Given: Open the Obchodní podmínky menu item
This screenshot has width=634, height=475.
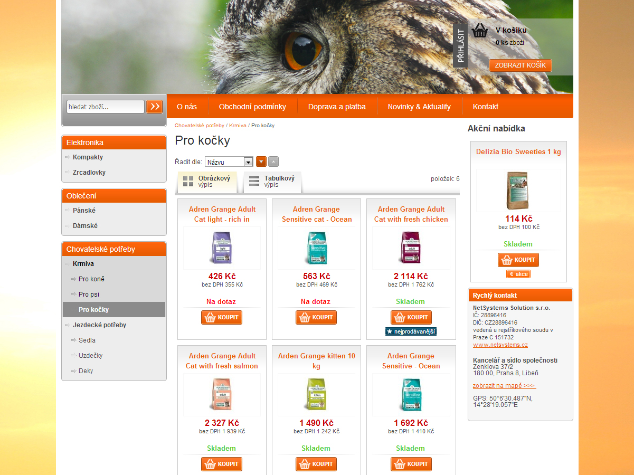Looking at the screenshot, I should click(252, 107).
